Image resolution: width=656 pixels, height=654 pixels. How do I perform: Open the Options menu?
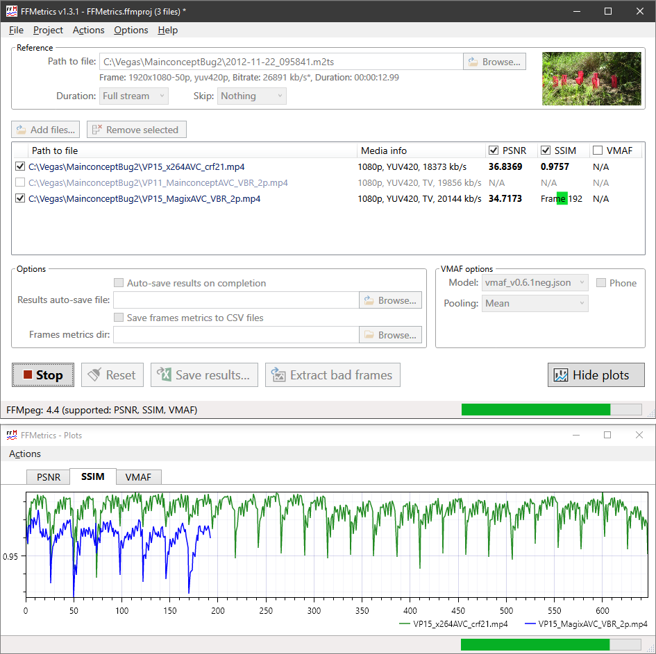tap(131, 30)
